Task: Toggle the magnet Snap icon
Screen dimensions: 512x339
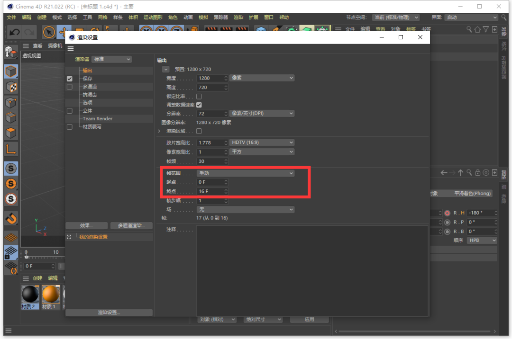Action: coord(11,218)
